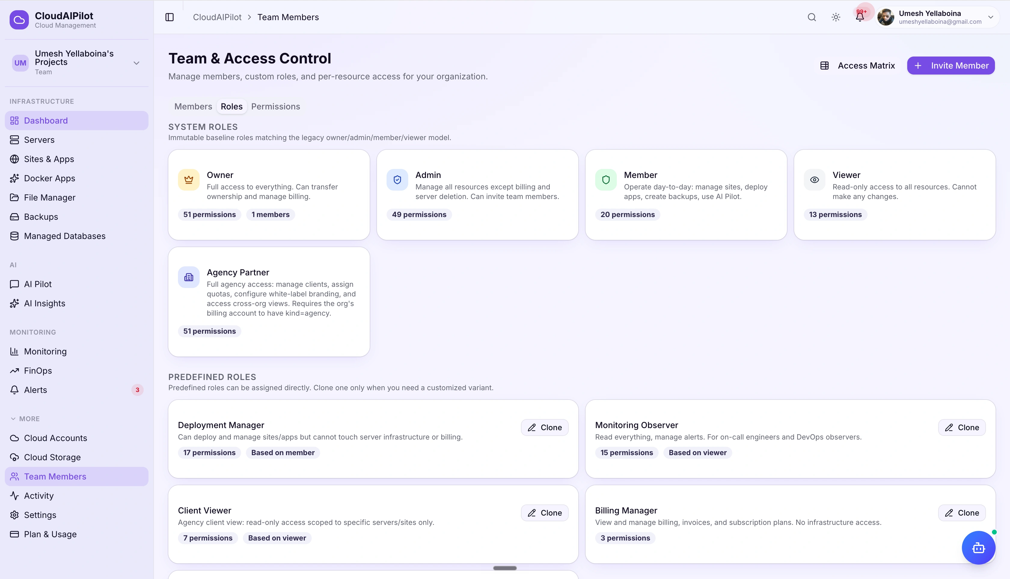The image size is (1010, 579).
Task: Open AI Insights
Action: pyautogui.click(x=76, y=303)
